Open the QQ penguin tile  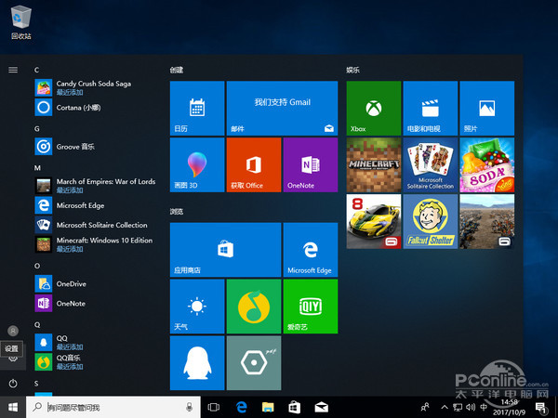197,363
